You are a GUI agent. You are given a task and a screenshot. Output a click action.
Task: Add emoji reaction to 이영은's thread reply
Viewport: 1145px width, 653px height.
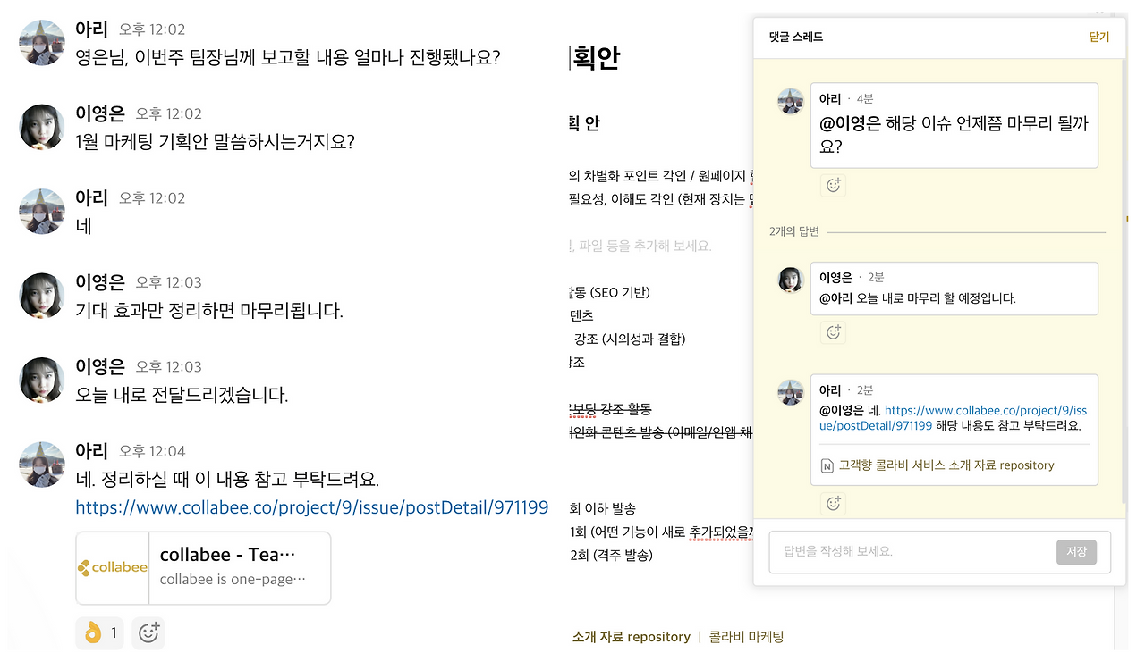click(x=833, y=331)
